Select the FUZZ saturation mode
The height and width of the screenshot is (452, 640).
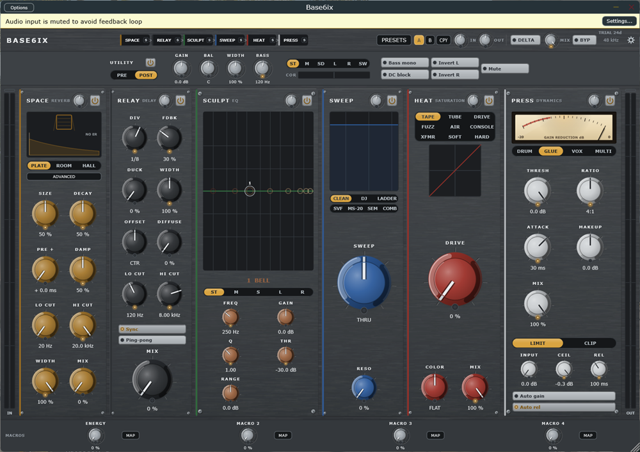tap(428, 127)
